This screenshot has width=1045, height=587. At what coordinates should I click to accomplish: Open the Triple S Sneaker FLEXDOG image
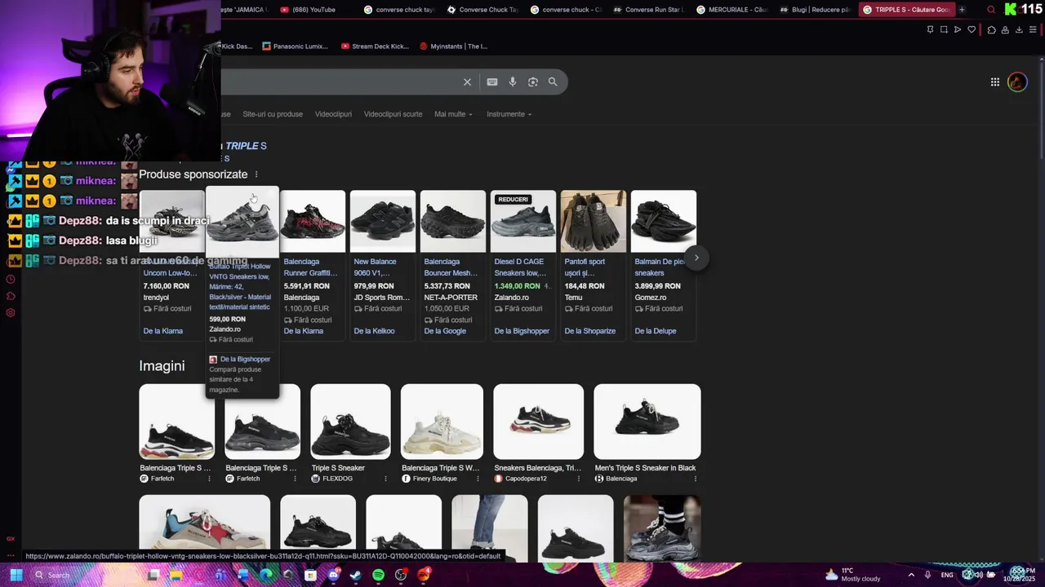[350, 421]
